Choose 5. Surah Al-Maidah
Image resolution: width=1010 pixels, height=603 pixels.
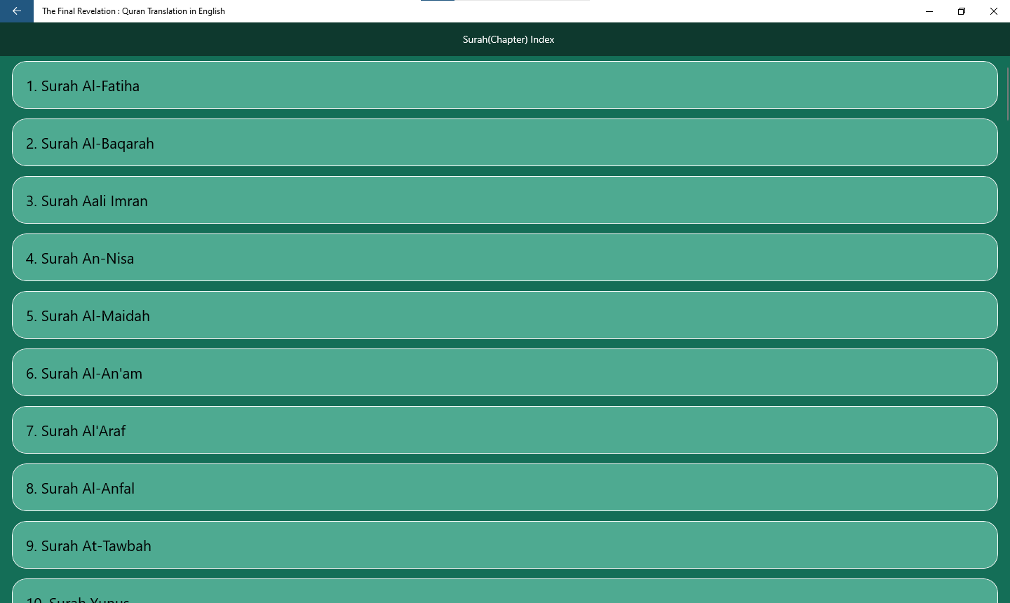[505, 315]
